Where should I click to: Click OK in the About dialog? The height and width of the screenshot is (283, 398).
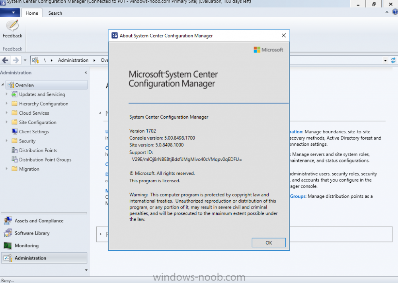click(269, 243)
